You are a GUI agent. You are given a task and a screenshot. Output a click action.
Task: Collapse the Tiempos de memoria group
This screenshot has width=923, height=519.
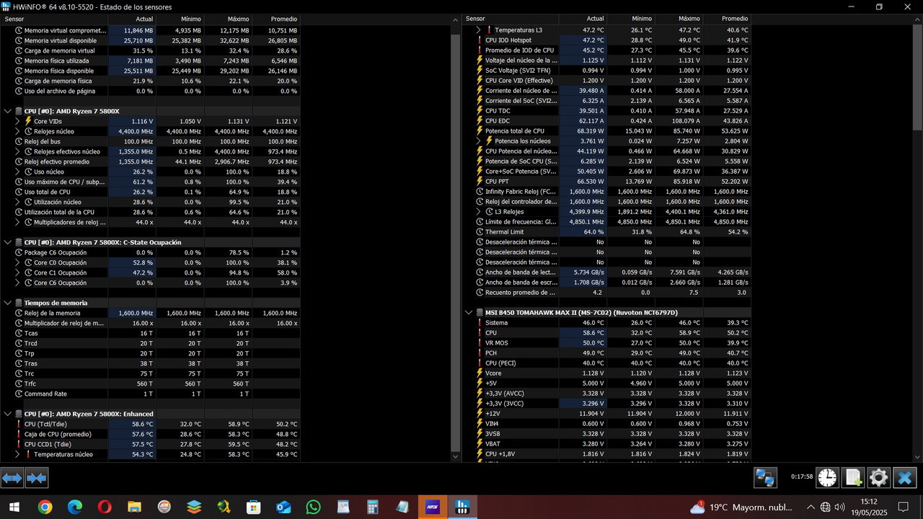tap(8, 303)
